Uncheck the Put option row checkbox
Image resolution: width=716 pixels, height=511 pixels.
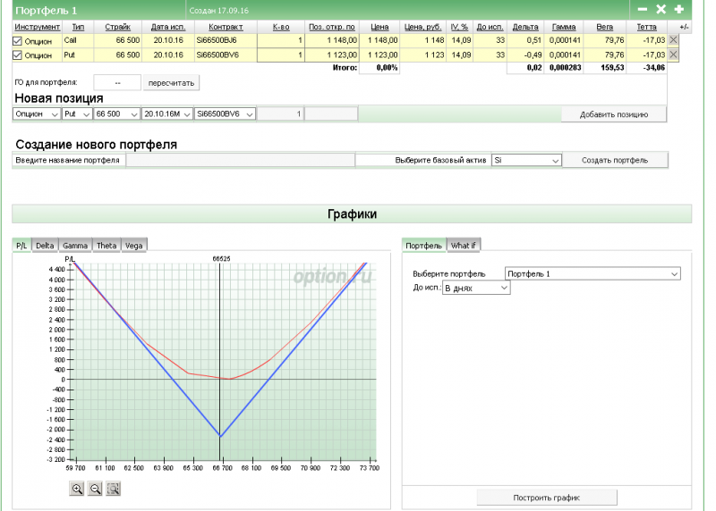tap(18, 54)
